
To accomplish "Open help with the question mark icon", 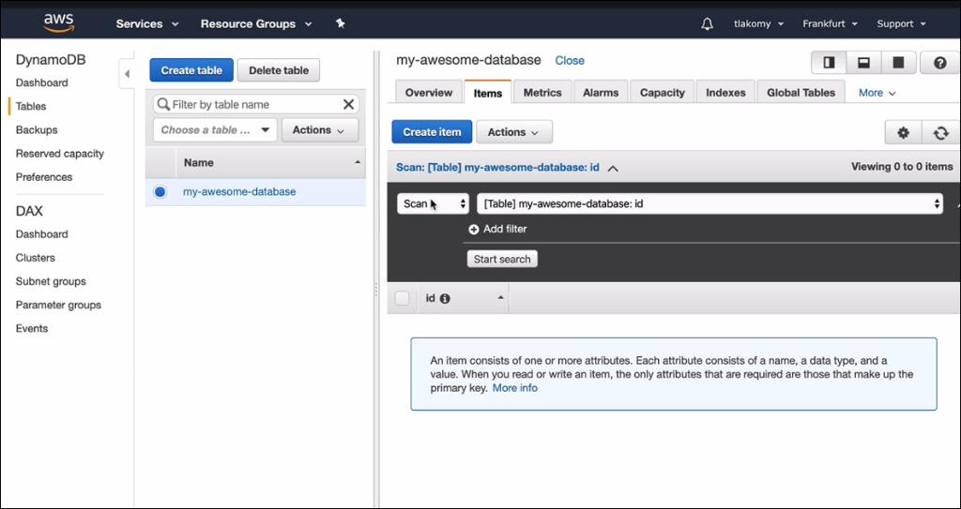I will (939, 63).
